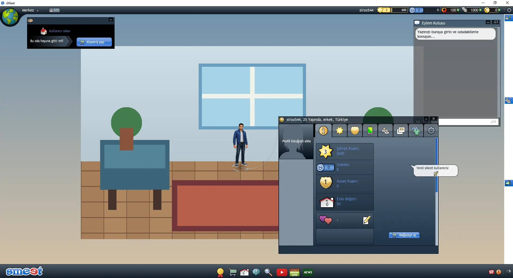Click the globe world map icon
The width and height of the screenshot is (513, 278).
click(x=10, y=17)
